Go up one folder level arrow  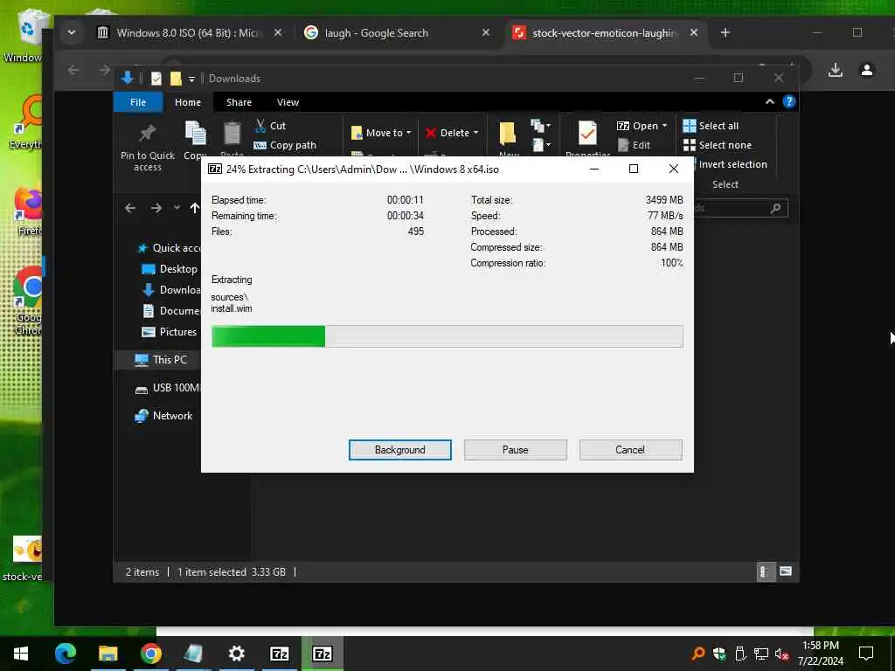(x=195, y=208)
